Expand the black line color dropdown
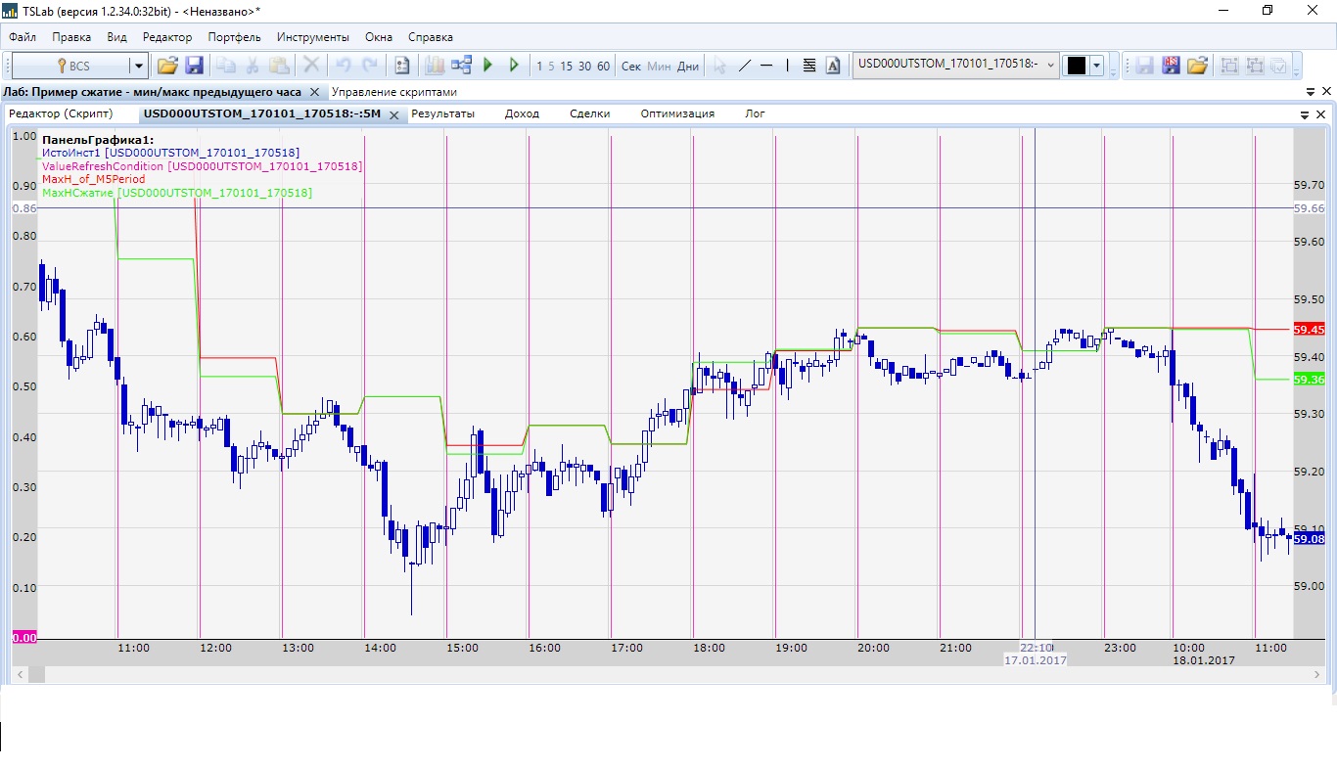This screenshot has width=1337, height=768. (x=1097, y=66)
